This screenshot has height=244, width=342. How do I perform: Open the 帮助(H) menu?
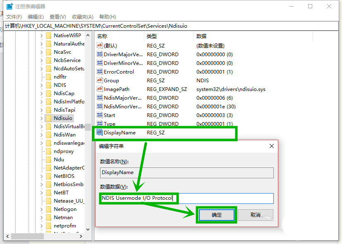pyautogui.click(x=108, y=17)
